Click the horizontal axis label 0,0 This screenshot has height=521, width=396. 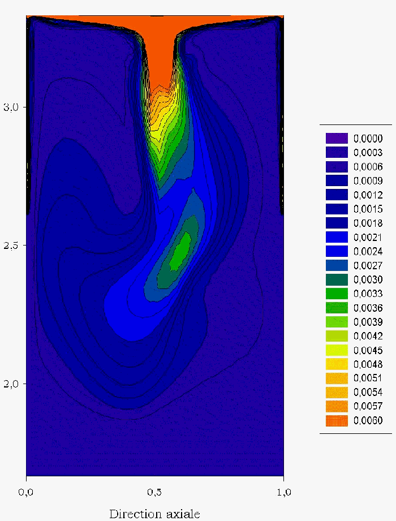(25, 492)
